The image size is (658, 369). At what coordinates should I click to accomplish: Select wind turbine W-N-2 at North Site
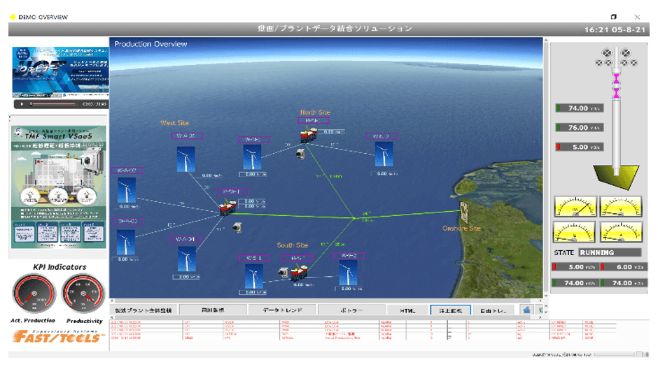tap(384, 154)
